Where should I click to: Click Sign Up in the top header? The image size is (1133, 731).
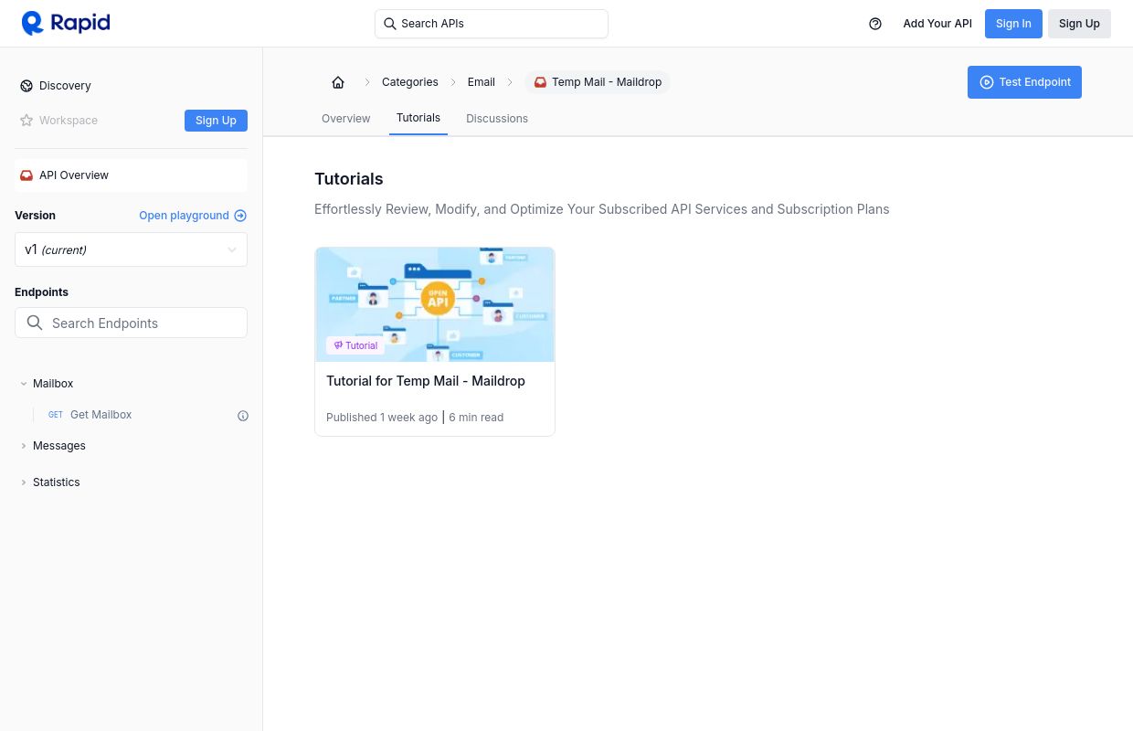pyautogui.click(x=1079, y=24)
